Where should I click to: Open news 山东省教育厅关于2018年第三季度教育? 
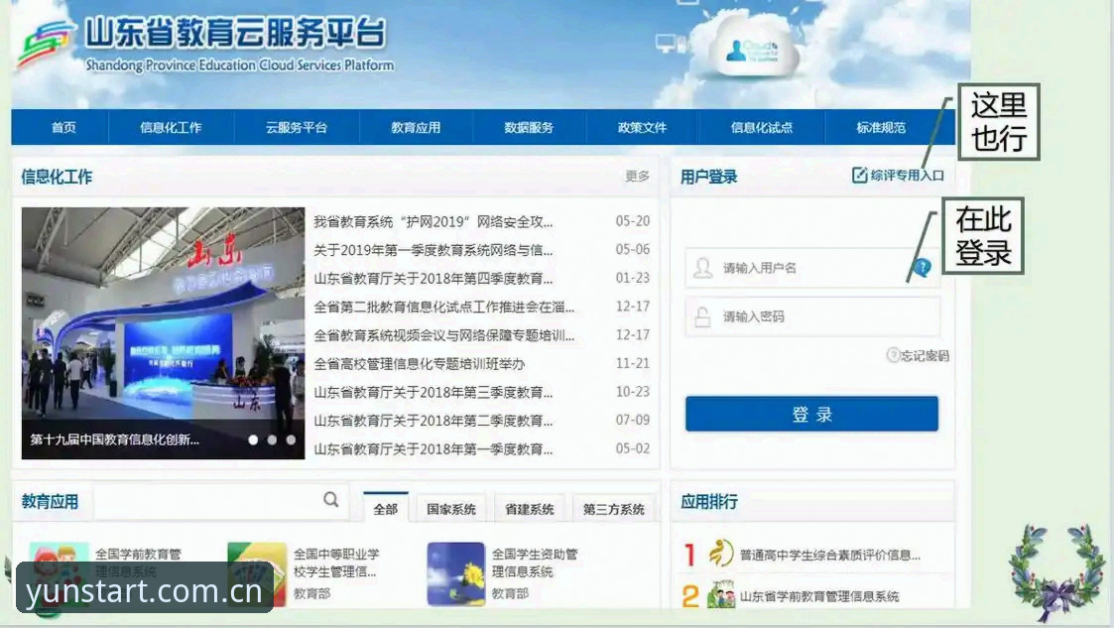(x=433, y=392)
